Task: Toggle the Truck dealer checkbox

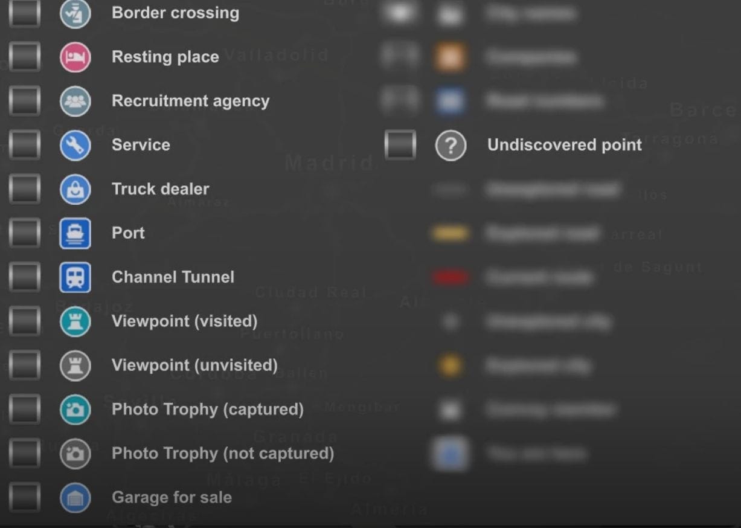Action: (x=25, y=190)
